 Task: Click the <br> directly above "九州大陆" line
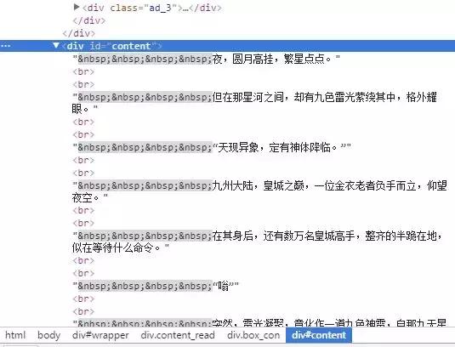[83, 173]
